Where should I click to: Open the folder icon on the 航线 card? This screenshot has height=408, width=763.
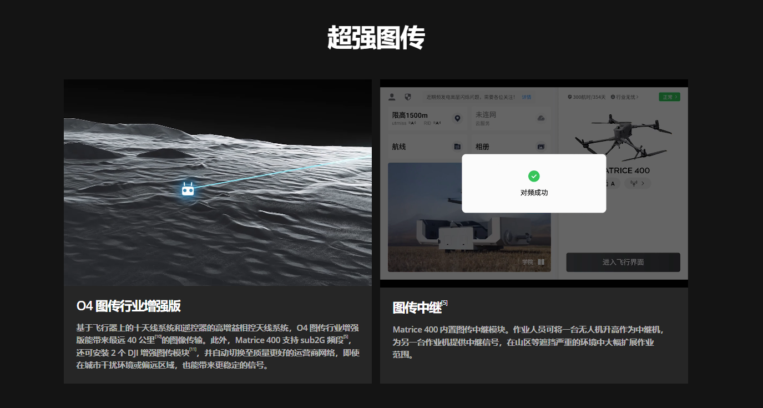[457, 147]
